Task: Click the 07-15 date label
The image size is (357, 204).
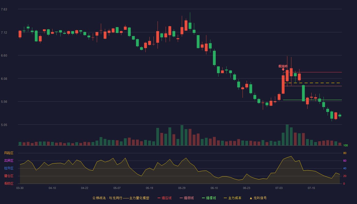Action: point(311,188)
